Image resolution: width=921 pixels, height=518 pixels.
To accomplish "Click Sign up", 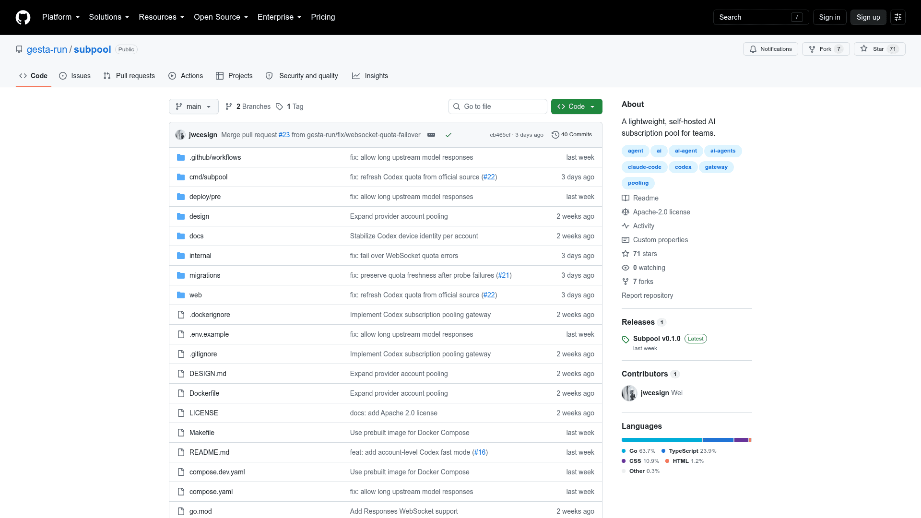I will tap(868, 17).
